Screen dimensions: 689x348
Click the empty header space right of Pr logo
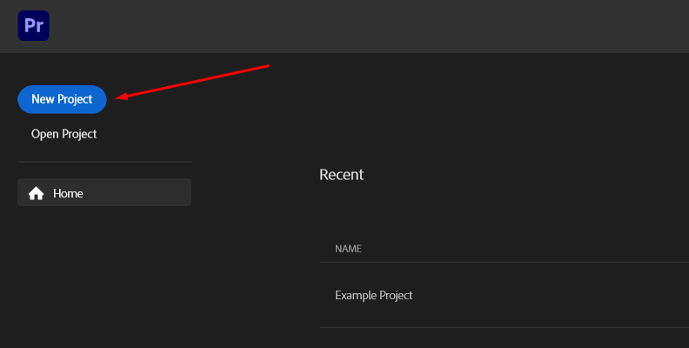click(x=261, y=26)
